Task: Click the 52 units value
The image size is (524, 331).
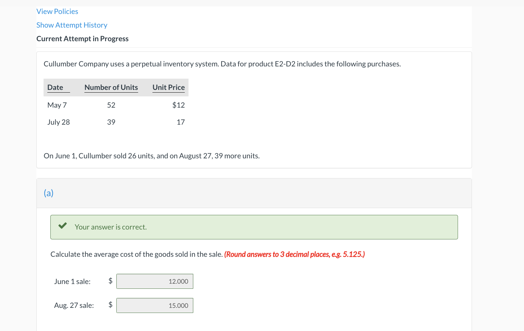Action: tap(111, 105)
